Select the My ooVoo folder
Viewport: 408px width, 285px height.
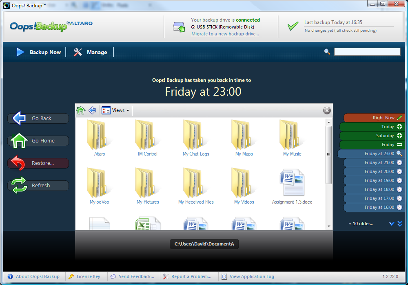coord(100,186)
